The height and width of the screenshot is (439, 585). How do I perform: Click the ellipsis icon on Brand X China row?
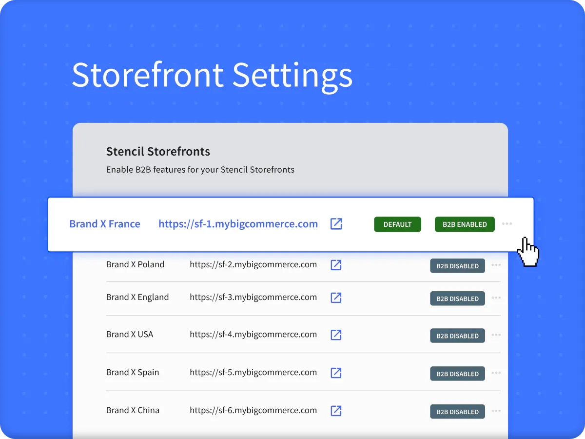[496, 411]
